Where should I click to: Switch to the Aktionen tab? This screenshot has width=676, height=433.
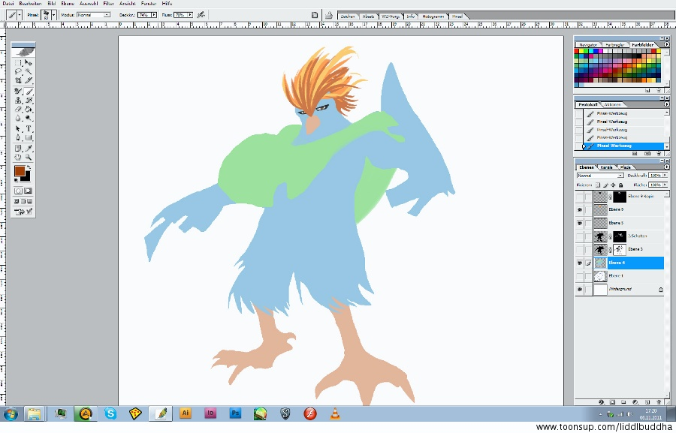pos(612,105)
